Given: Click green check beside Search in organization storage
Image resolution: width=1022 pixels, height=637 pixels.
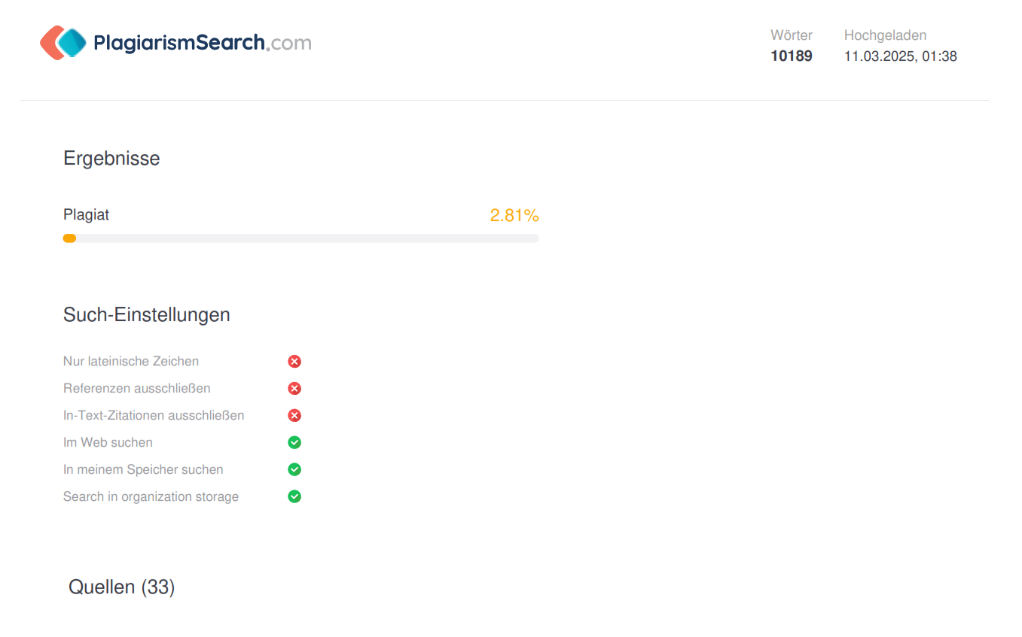Looking at the screenshot, I should pyautogui.click(x=294, y=497).
